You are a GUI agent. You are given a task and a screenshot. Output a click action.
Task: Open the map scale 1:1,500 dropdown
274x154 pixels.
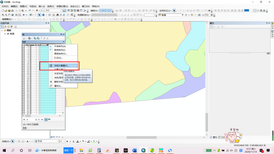[x=60, y=11]
